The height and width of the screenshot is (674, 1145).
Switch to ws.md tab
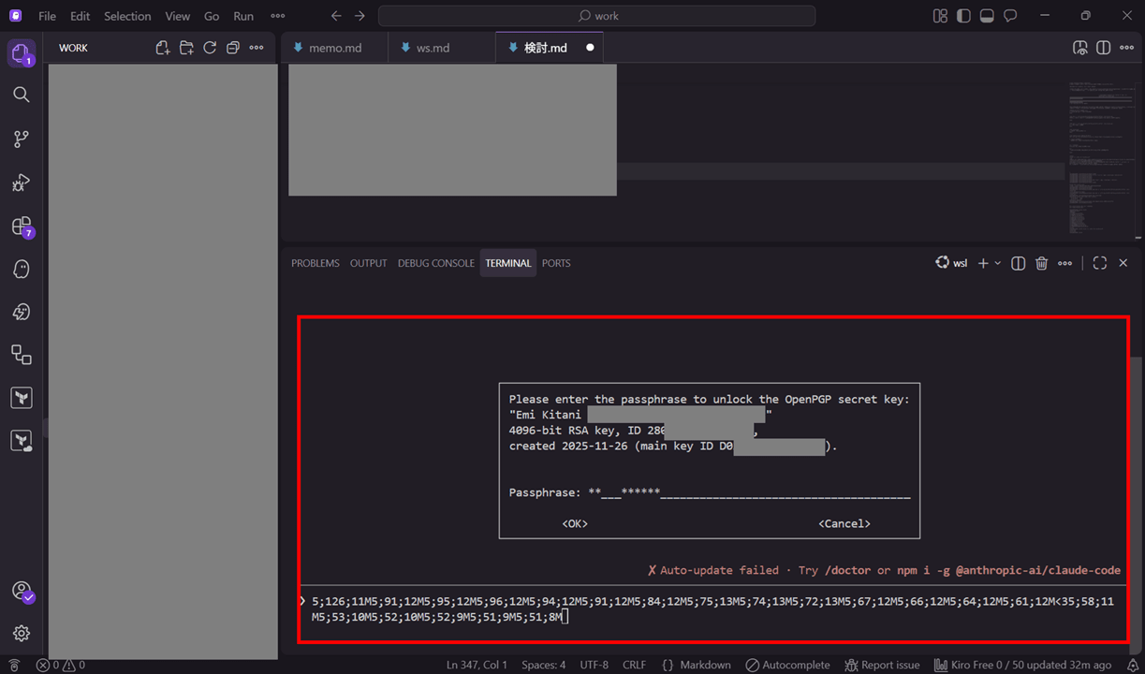point(442,48)
